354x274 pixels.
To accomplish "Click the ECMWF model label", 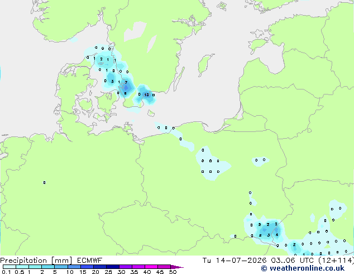I will [x=90, y=261].
